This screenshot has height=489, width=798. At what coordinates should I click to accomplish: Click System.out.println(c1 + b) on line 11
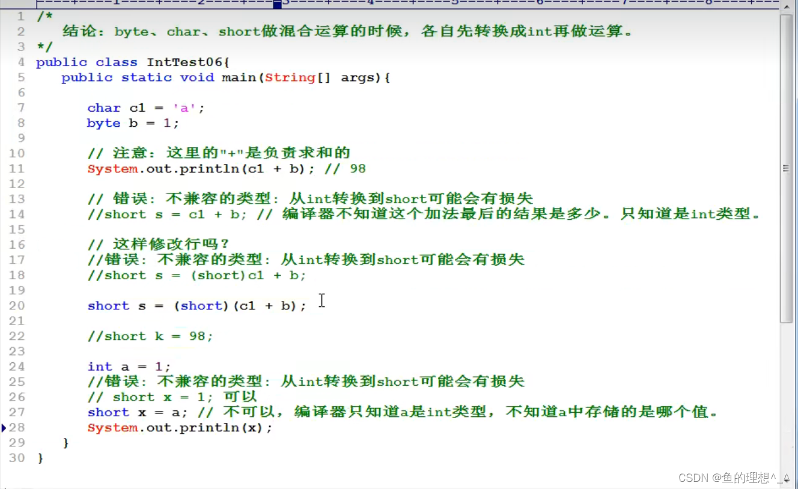pos(195,169)
